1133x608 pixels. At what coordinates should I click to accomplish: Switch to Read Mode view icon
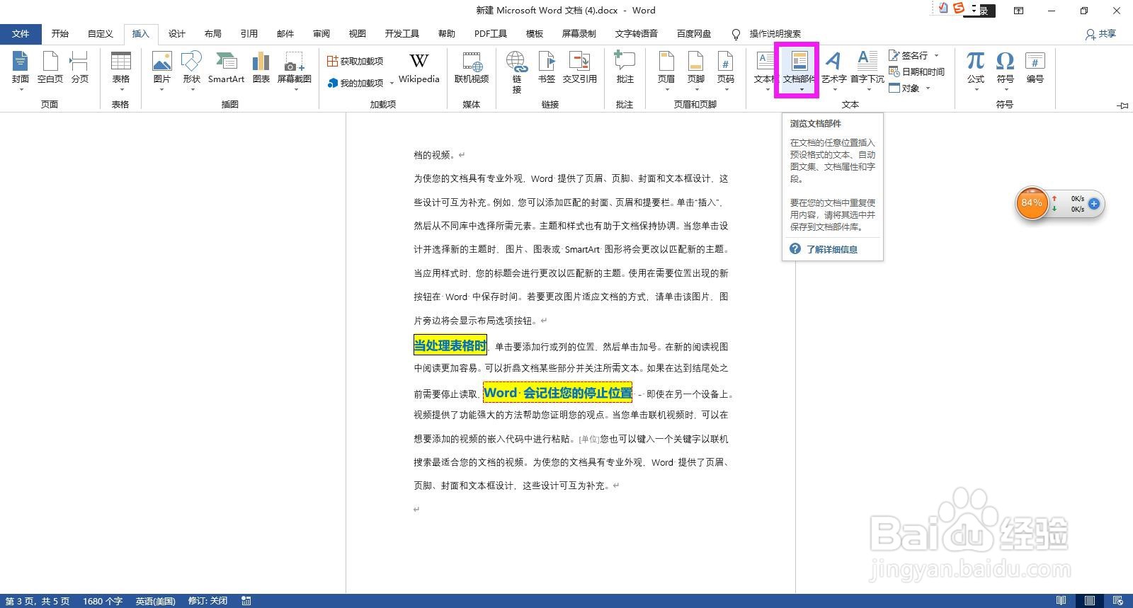pyautogui.click(x=1061, y=601)
